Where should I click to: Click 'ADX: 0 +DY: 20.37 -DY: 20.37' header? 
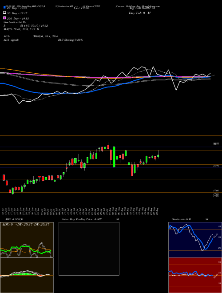[x=26, y=225]
